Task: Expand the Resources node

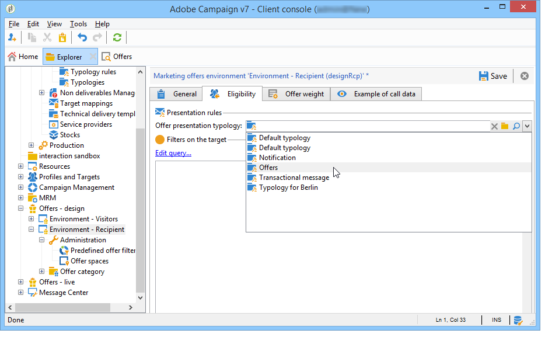Action: pyautogui.click(x=21, y=166)
